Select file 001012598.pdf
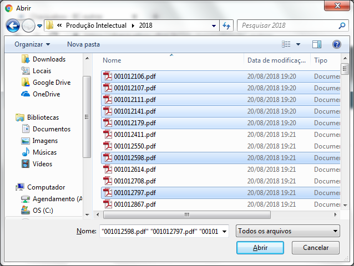Screen dimensions: 354x266 [221, 158]
